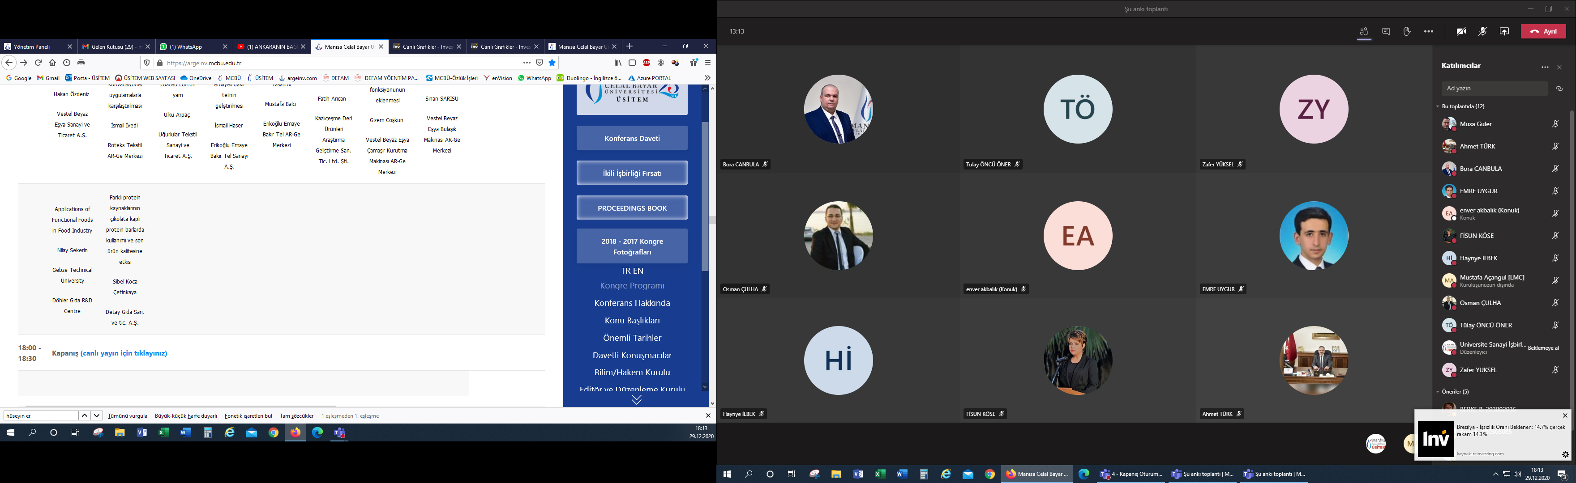
Task: Open the Teams meeting chat panel
Action: [x=1386, y=32]
